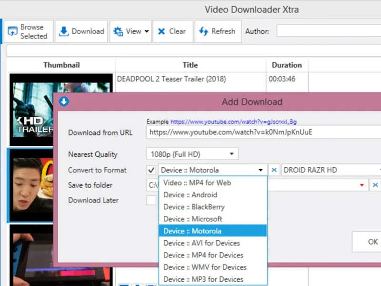
Task: Click the Browse Selected toolbar button
Action: tap(29, 31)
